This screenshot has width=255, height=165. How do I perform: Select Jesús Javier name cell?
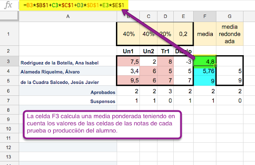pyautogui.click(x=68, y=82)
